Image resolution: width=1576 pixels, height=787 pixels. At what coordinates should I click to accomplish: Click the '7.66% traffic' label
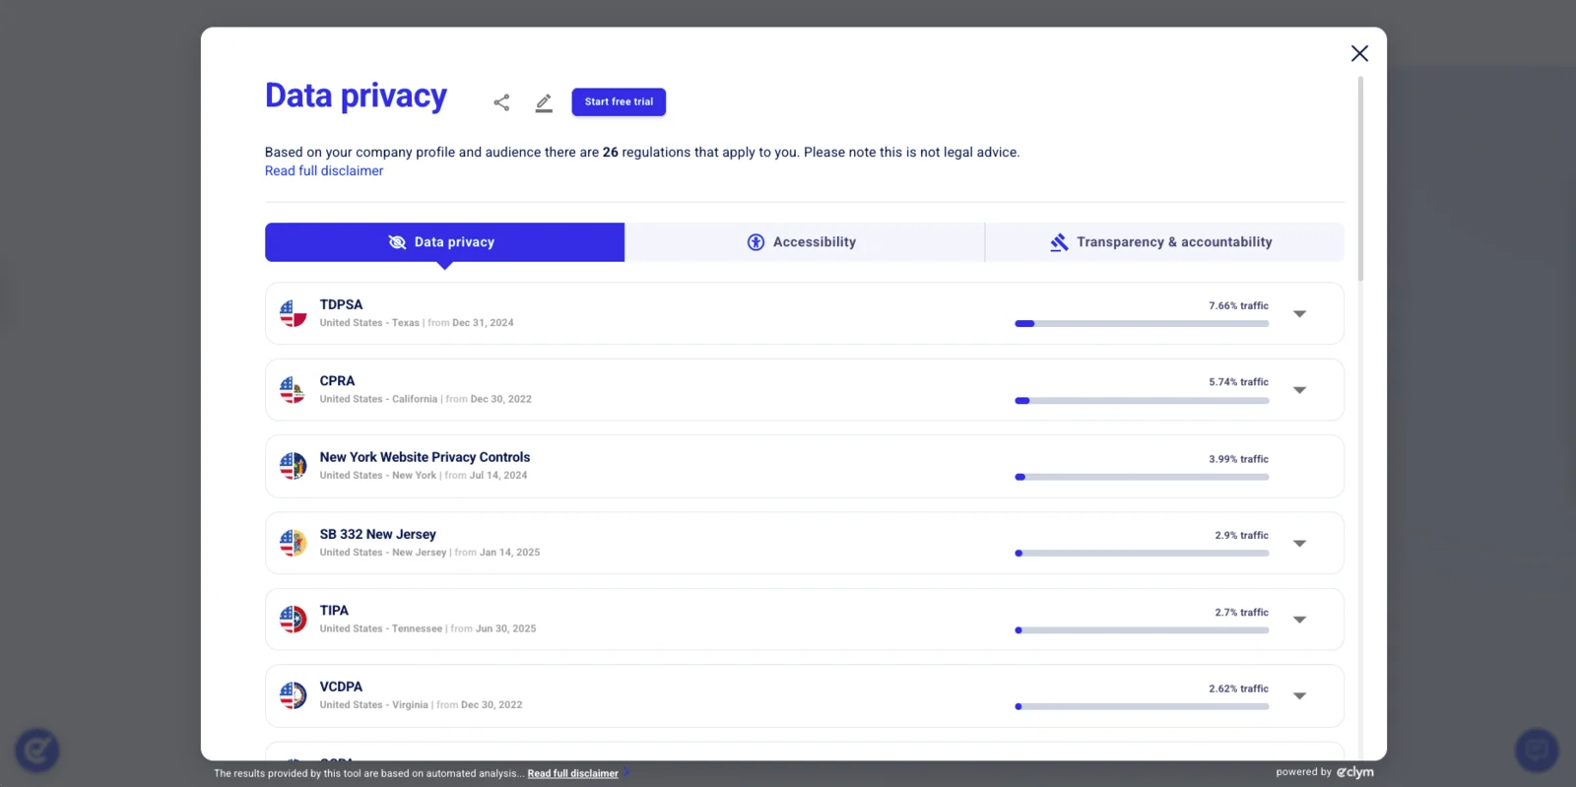[1238, 306]
